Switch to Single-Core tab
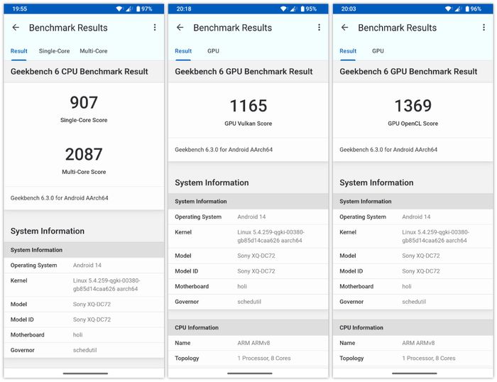The image size is (497, 382). 54,51
